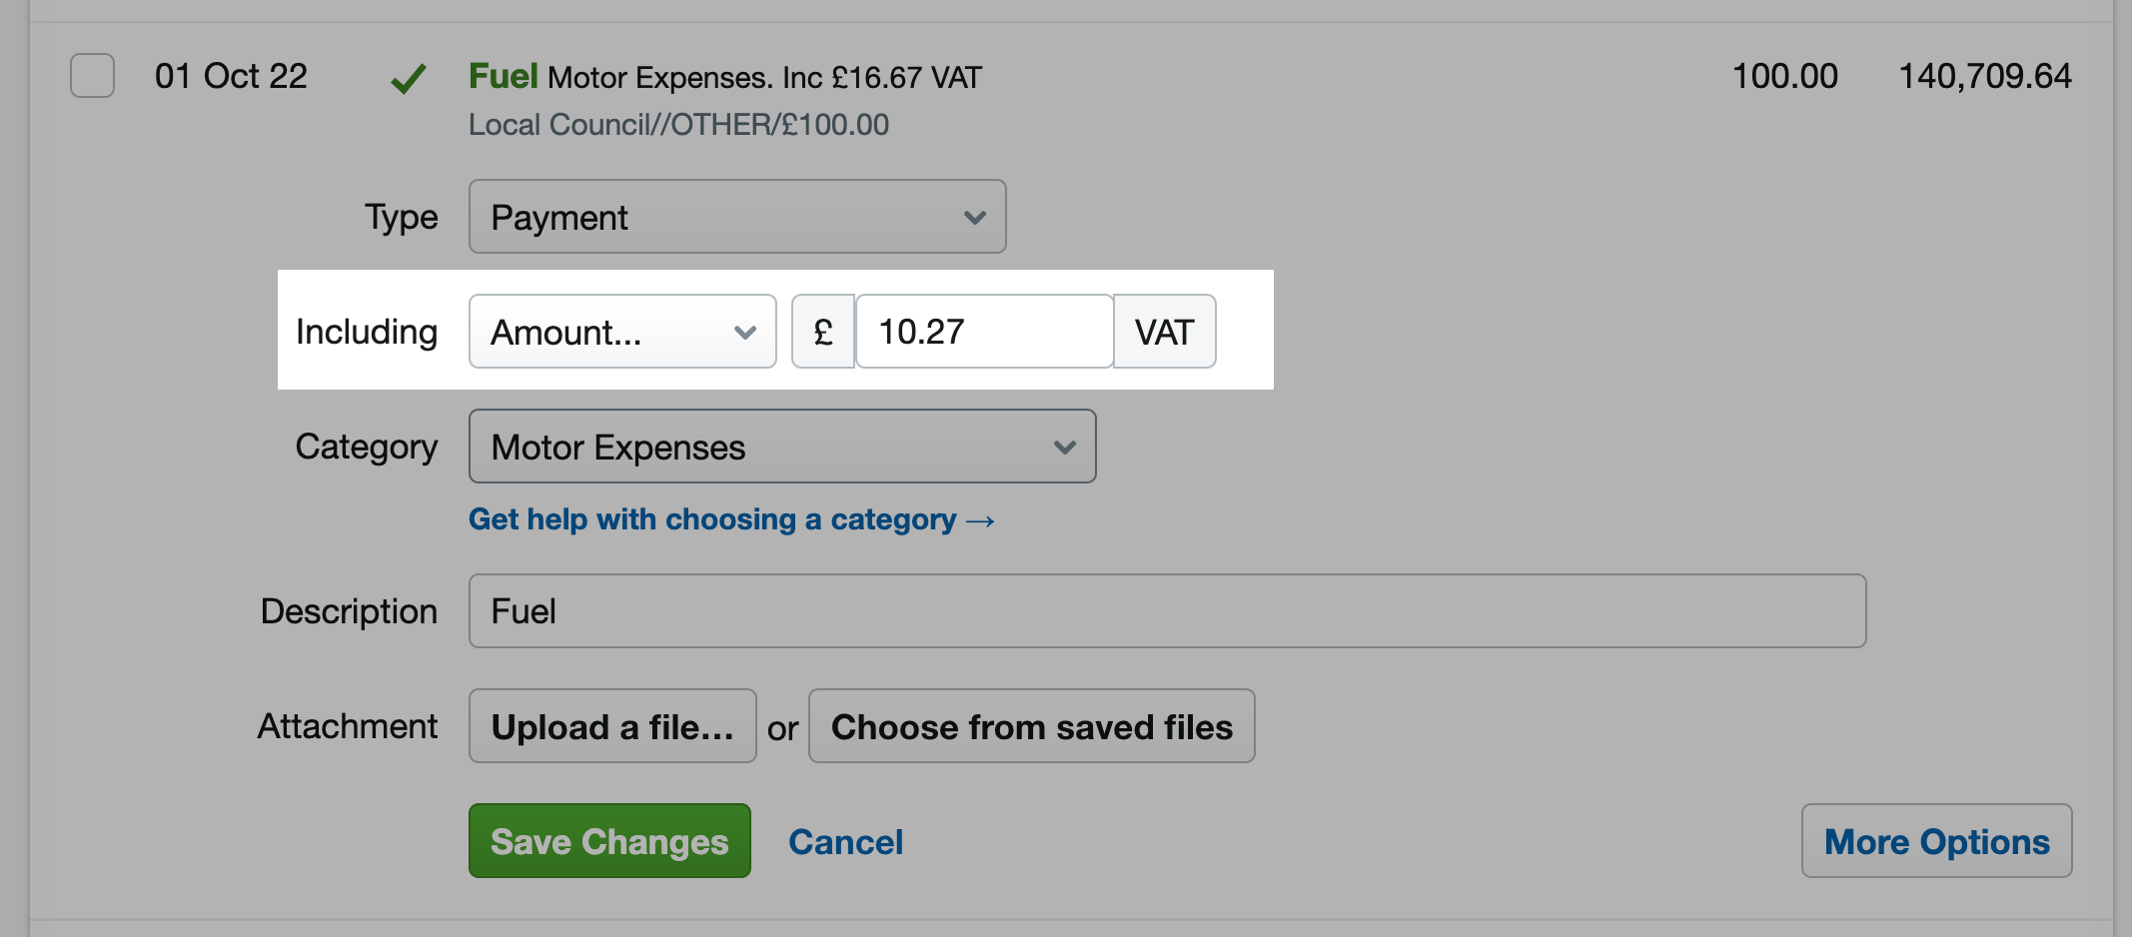The height and width of the screenshot is (937, 2132).
Task: Click the Local Council//OTHER/£100.00 reference text
Action: point(677,124)
